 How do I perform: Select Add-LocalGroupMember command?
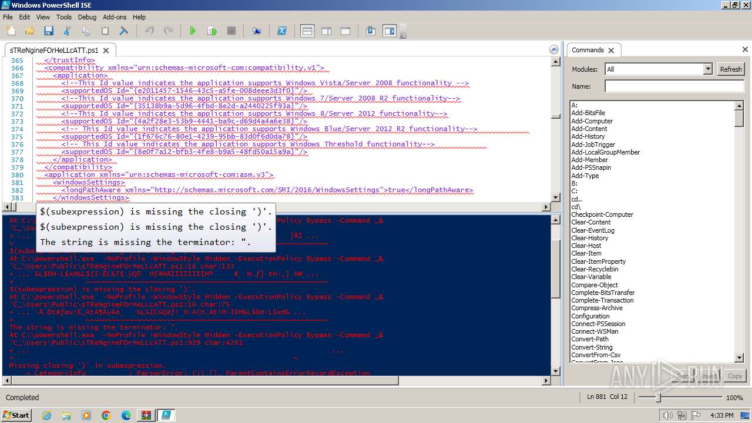(x=606, y=152)
